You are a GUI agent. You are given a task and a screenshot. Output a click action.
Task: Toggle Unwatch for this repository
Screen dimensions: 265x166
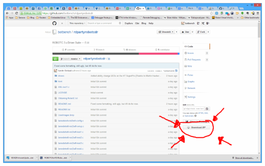(x=166, y=32)
